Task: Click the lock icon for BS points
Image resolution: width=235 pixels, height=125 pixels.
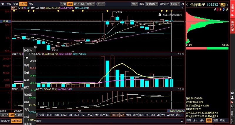Action: (160, 14)
